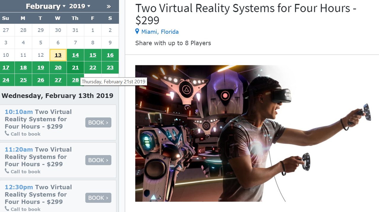The width and height of the screenshot is (379, 212).
Task: Click the 11:20am time slot title
Action: click(38, 157)
